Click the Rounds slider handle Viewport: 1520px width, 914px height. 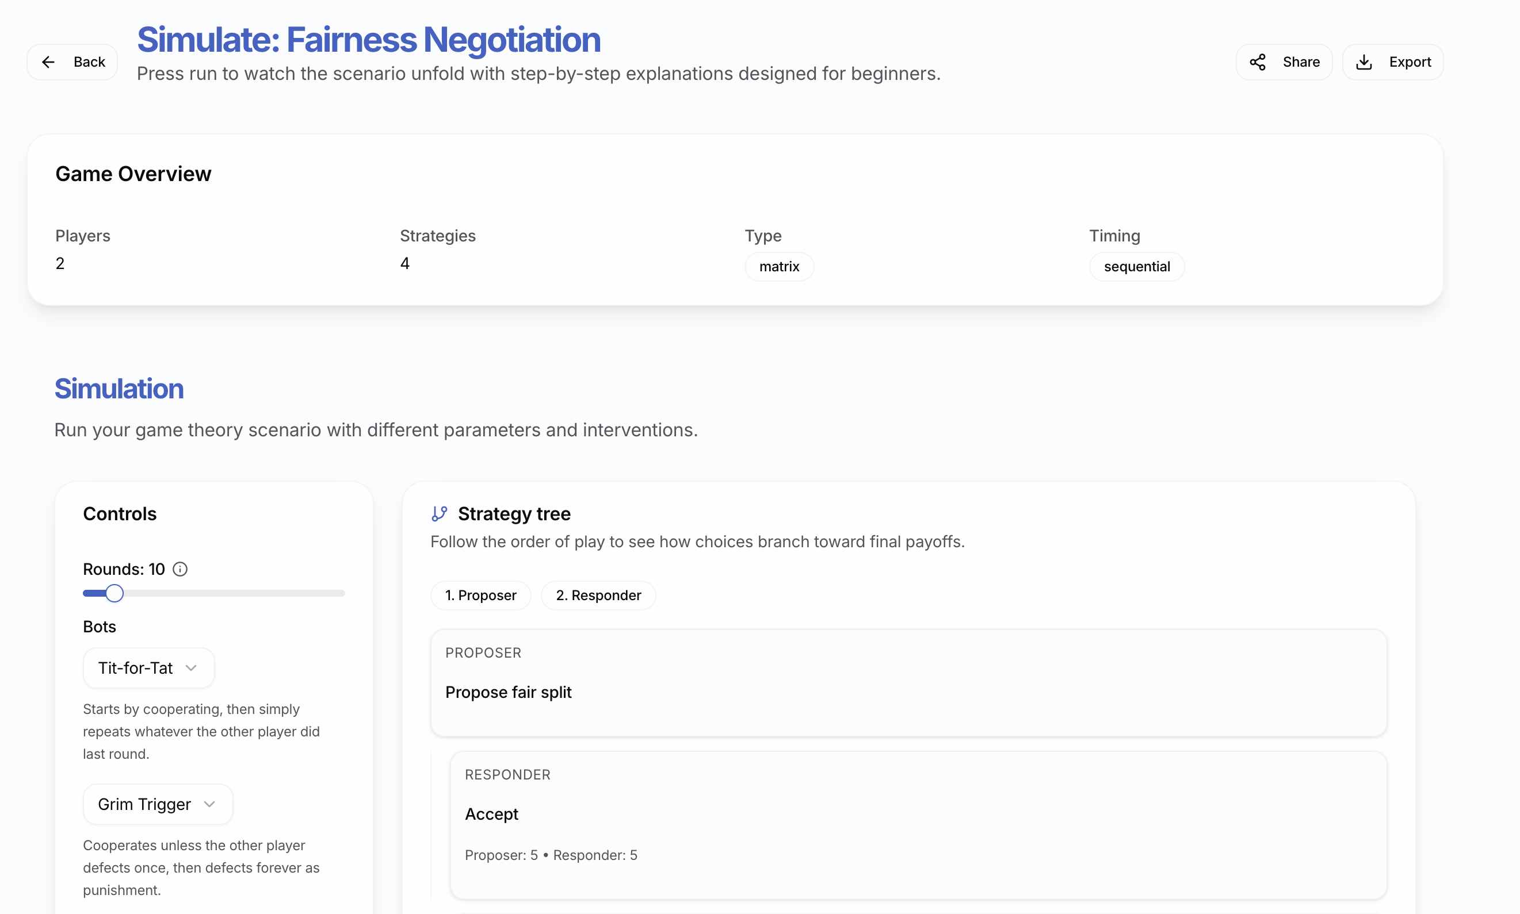coord(114,593)
